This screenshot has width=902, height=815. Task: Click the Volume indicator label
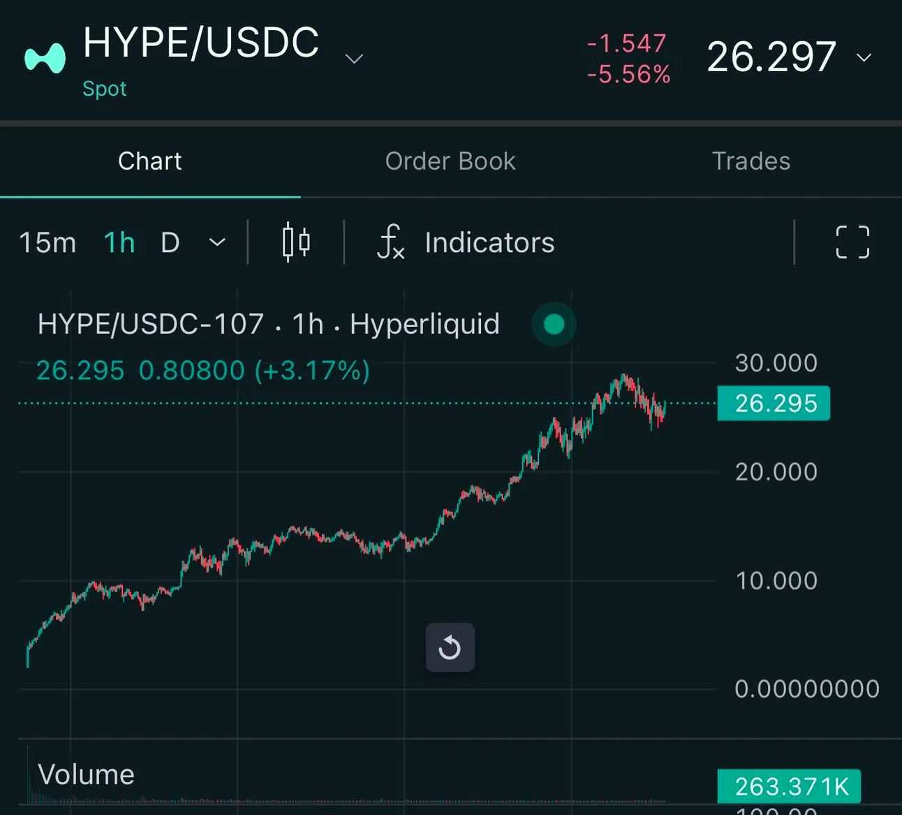click(86, 774)
